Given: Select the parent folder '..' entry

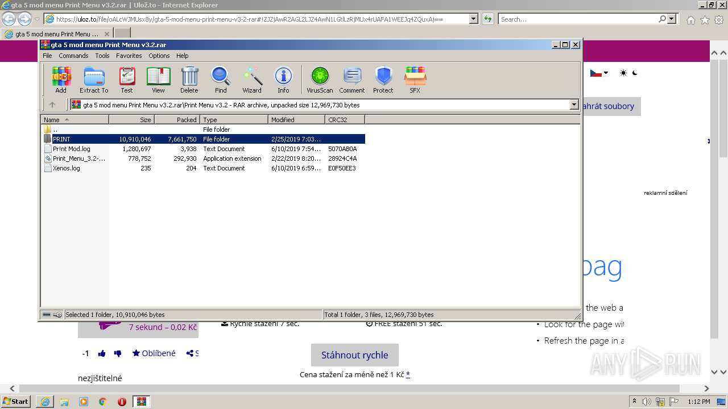Looking at the screenshot, I should point(203,130).
